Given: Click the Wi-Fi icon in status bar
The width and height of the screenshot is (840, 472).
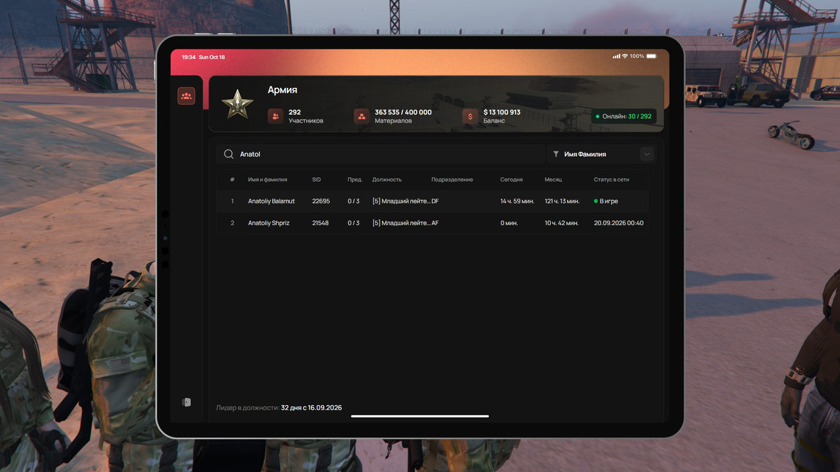Looking at the screenshot, I should click(x=625, y=56).
